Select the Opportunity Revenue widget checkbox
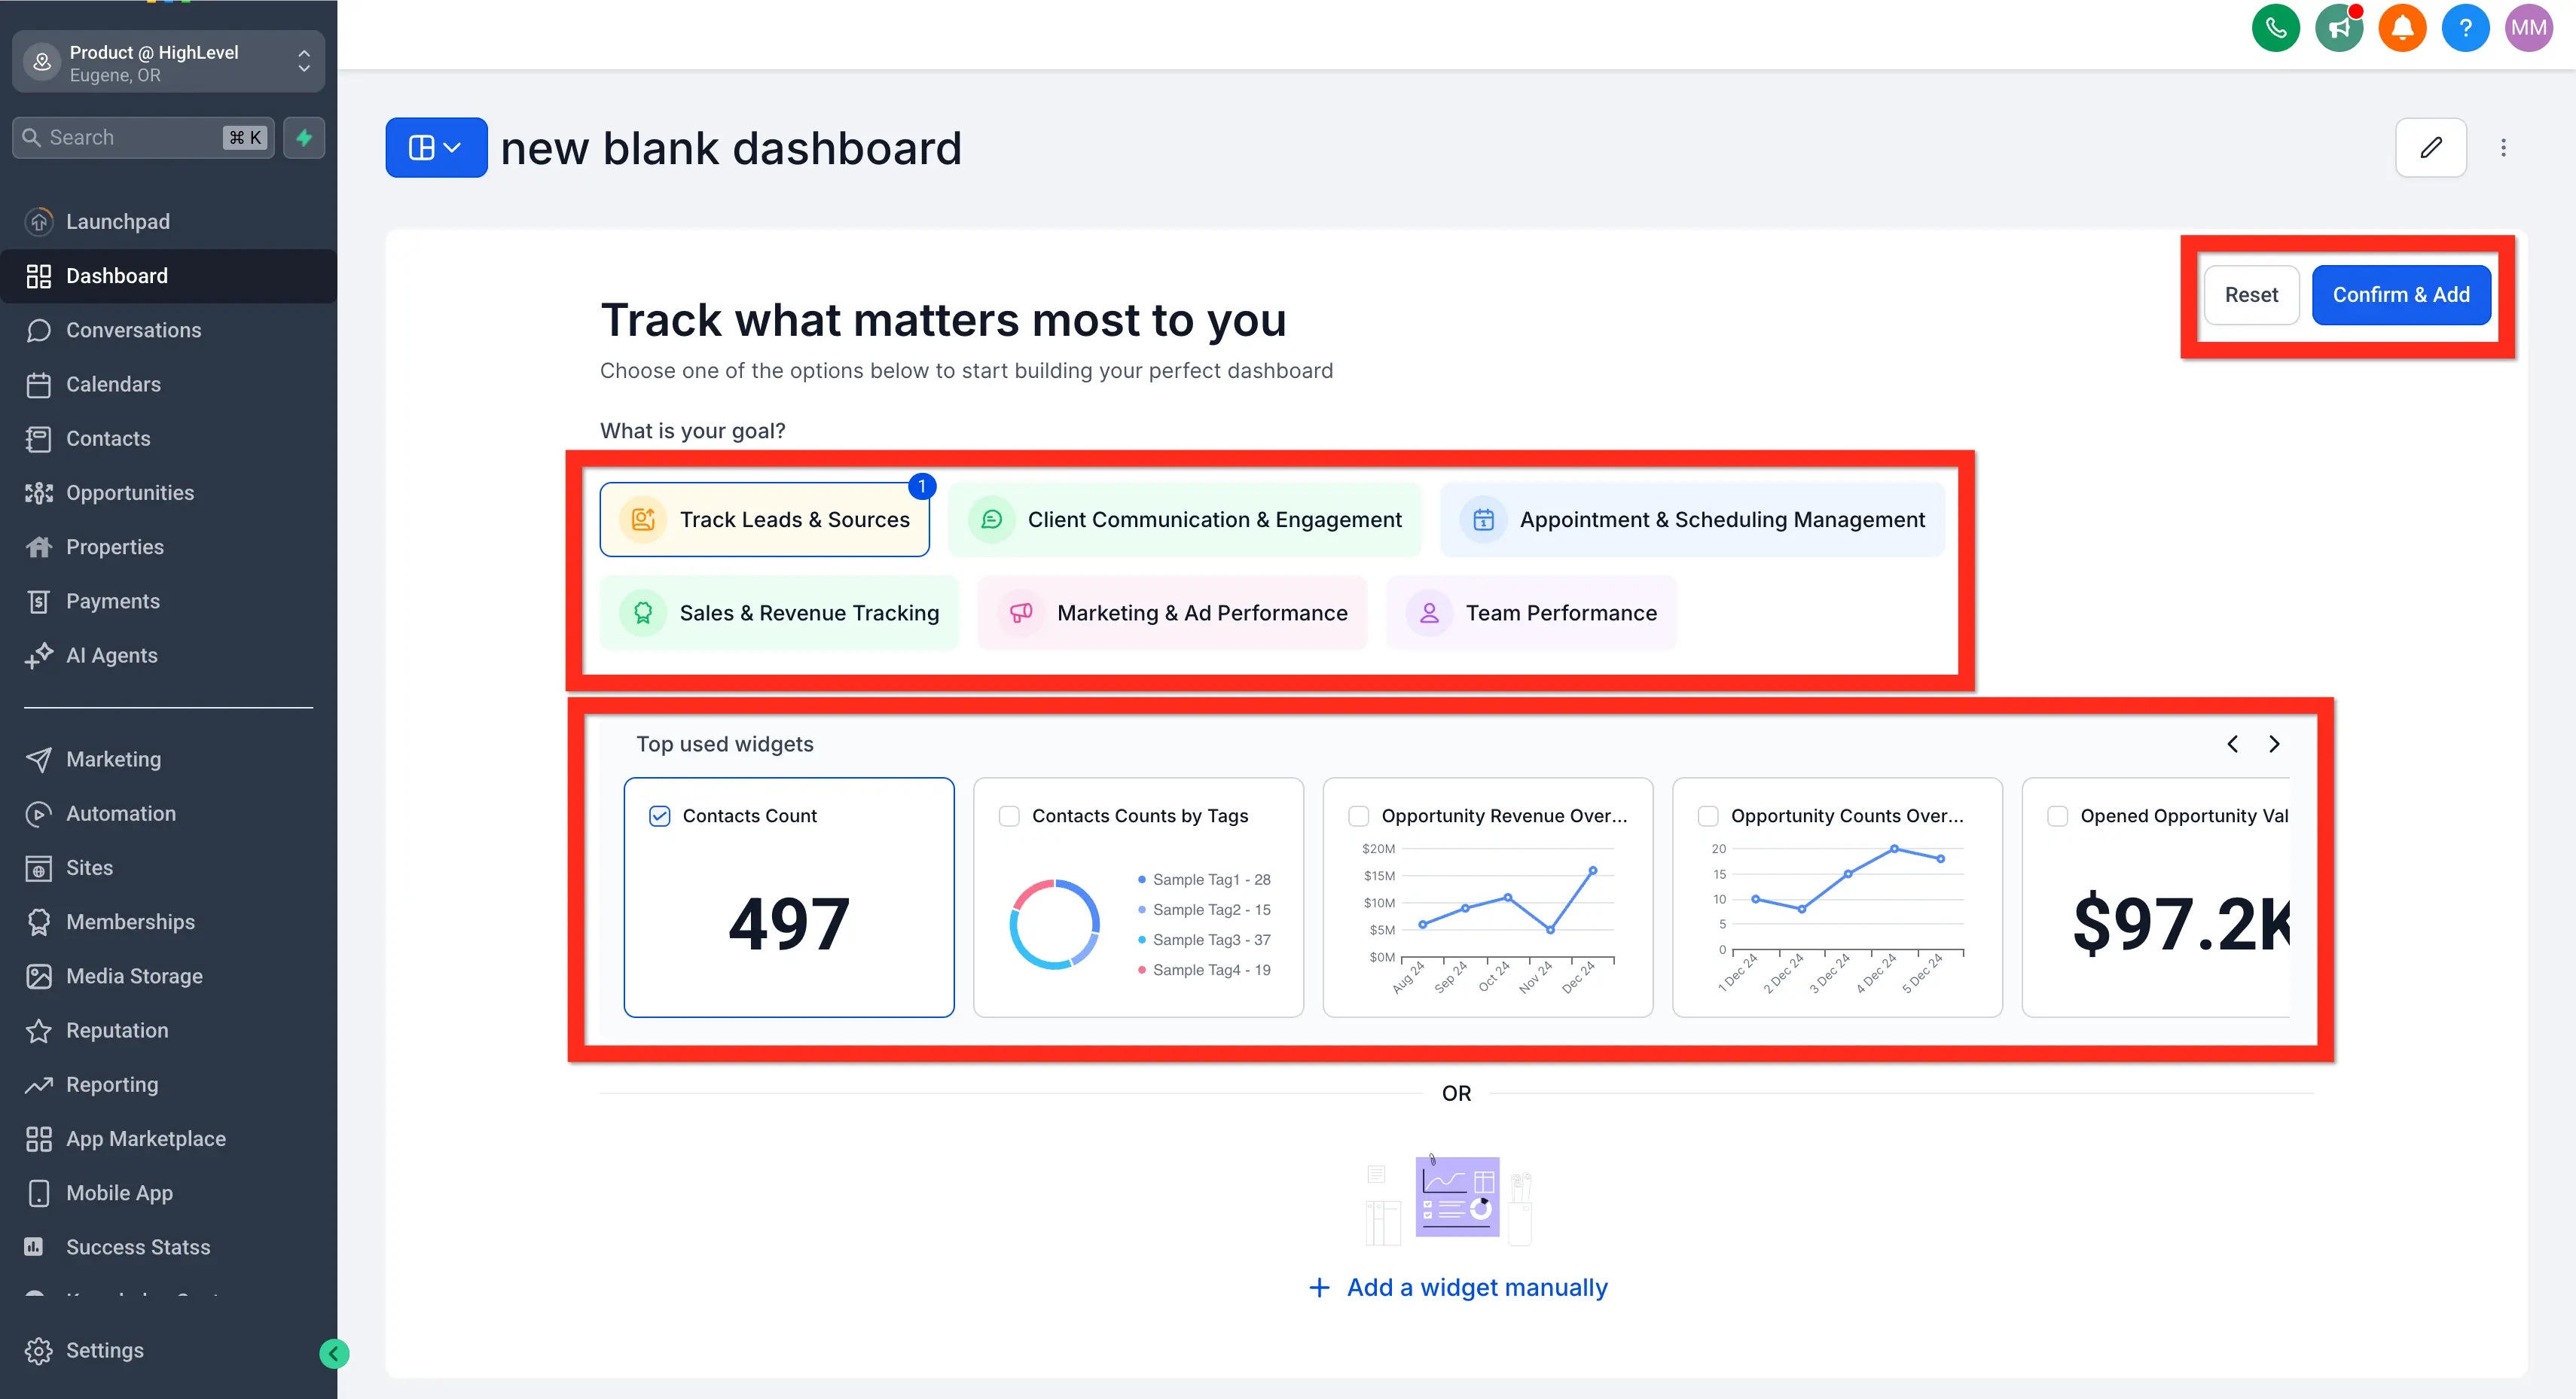The height and width of the screenshot is (1399, 2576). coord(1359,815)
